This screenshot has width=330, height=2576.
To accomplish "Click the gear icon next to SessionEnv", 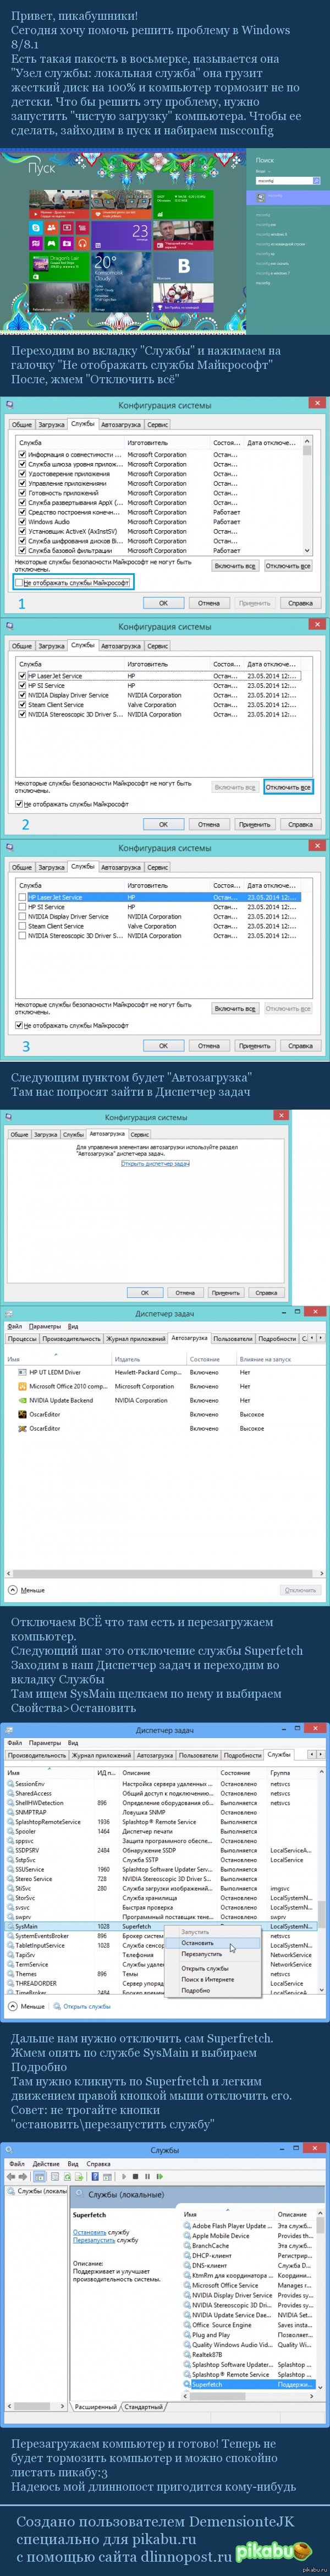I will coord(10,1784).
